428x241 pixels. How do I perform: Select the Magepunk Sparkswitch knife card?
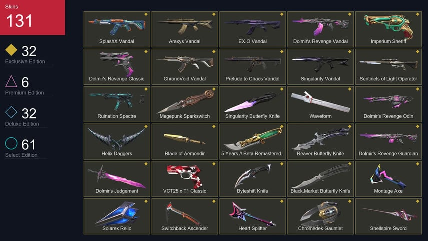[x=185, y=104]
